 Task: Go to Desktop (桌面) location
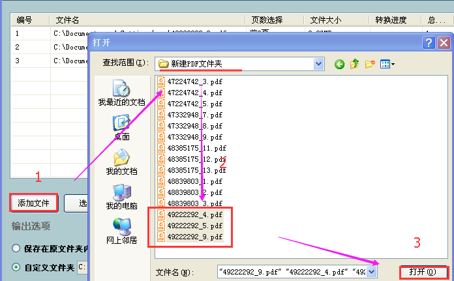click(x=121, y=127)
